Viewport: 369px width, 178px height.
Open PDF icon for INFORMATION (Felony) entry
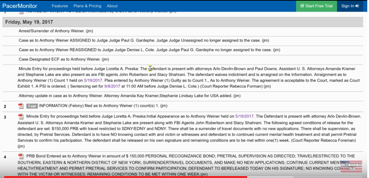[x=21, y=106]
